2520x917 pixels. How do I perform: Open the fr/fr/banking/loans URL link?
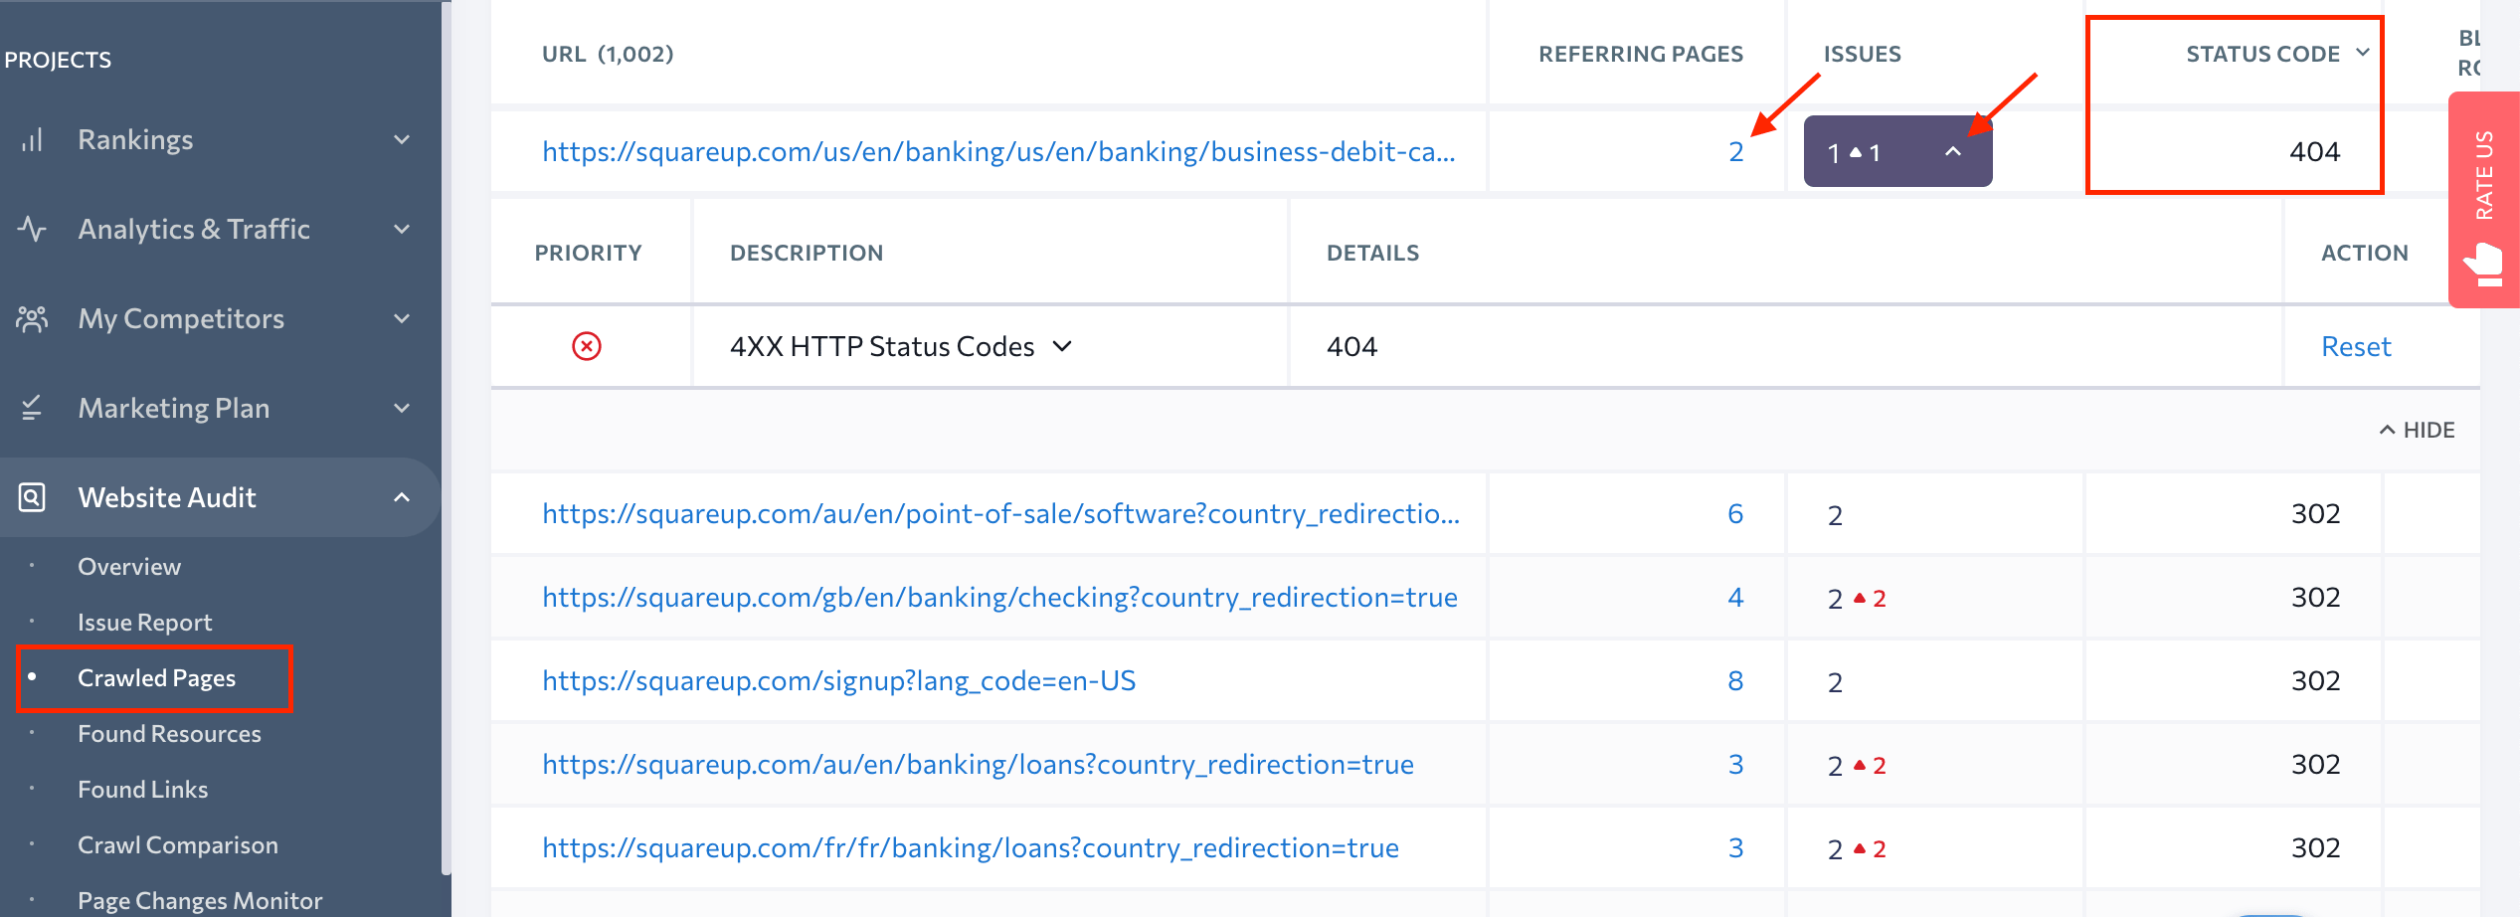[x=971, y=847]
